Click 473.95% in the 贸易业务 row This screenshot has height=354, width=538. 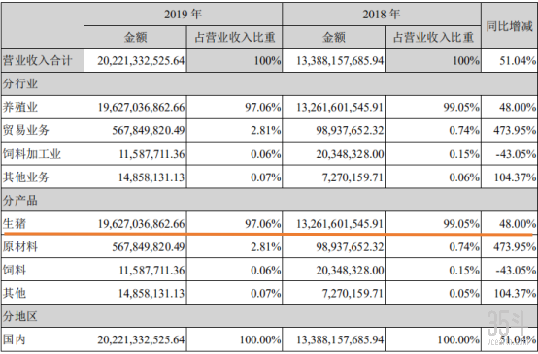tap(515, 130)
